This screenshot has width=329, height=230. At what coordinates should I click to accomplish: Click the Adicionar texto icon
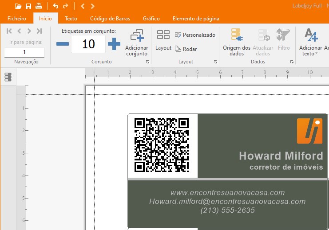point(311,35)
